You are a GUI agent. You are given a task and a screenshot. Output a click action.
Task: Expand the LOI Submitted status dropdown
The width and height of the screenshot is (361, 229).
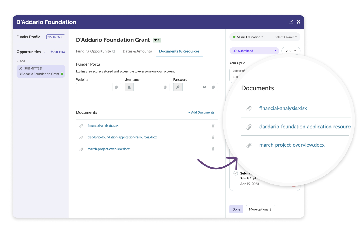coord(254,51)
